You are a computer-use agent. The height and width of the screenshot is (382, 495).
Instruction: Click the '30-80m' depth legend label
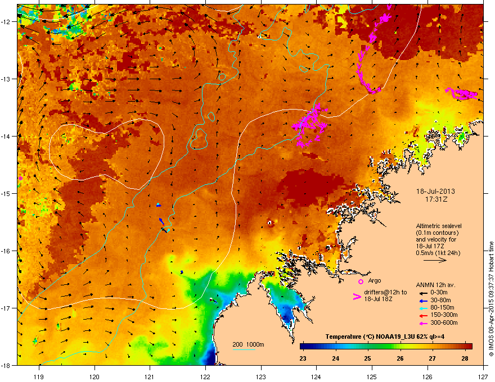point(440,301)
